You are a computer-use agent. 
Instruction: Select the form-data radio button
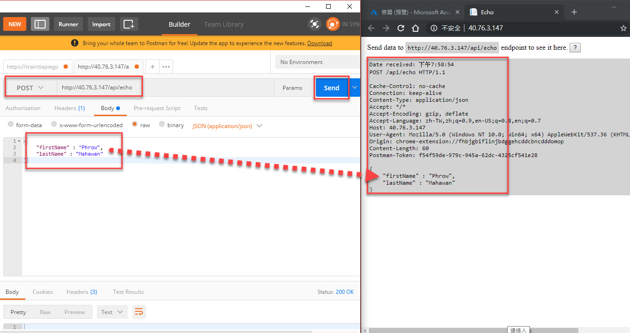coord(11,124)
